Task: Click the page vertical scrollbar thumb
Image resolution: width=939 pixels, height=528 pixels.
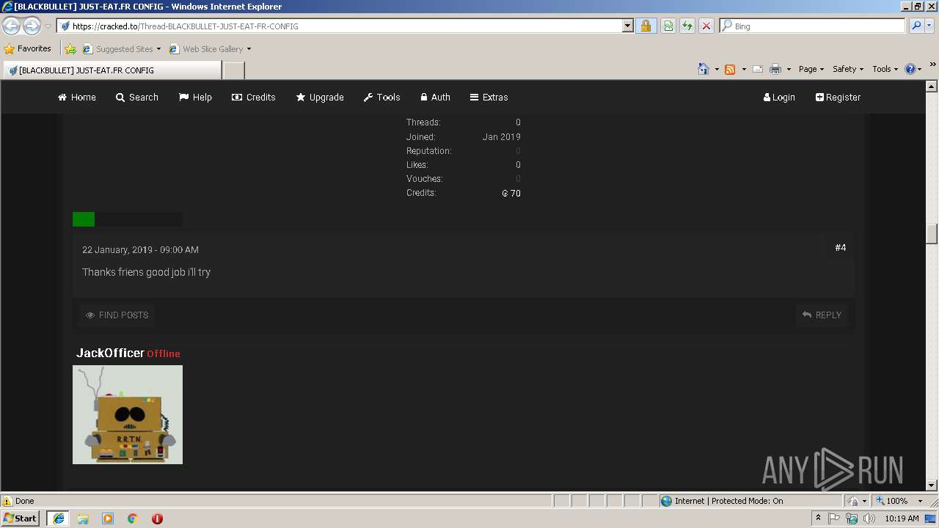Action: coord(932,234)
